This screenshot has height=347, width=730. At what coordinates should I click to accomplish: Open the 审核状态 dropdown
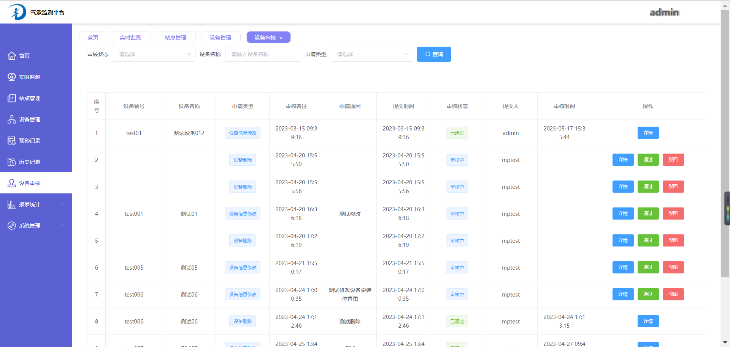(154, 54)
